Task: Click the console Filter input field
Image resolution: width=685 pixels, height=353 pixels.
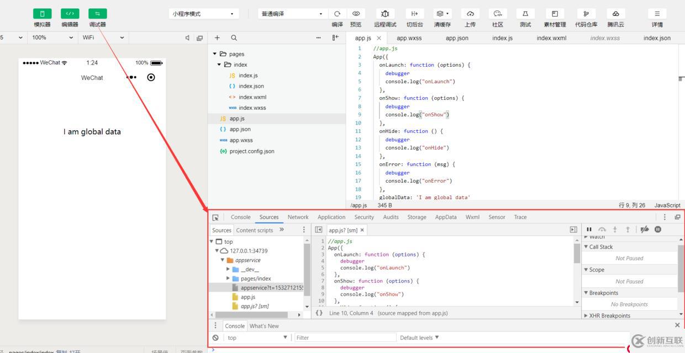Action: [x=345, y=338]
